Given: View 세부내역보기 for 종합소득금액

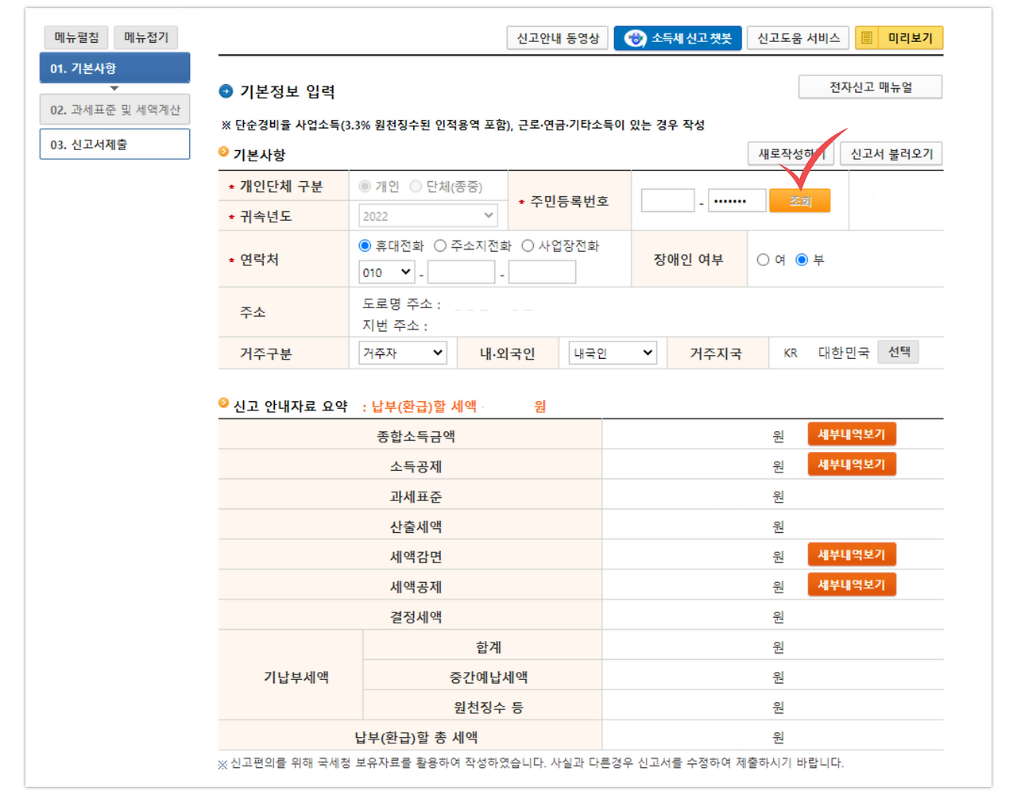Looking at the screenshot, I should (852, 434).
